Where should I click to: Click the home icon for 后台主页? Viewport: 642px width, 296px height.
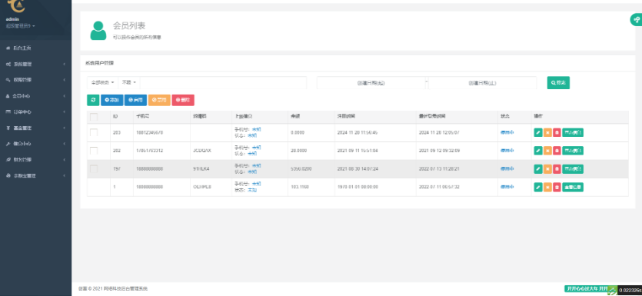[x=8, y=48]
